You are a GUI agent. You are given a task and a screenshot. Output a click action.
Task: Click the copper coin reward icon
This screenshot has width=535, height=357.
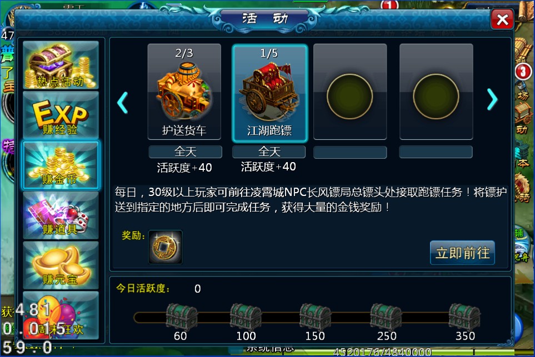click(166, 247)
